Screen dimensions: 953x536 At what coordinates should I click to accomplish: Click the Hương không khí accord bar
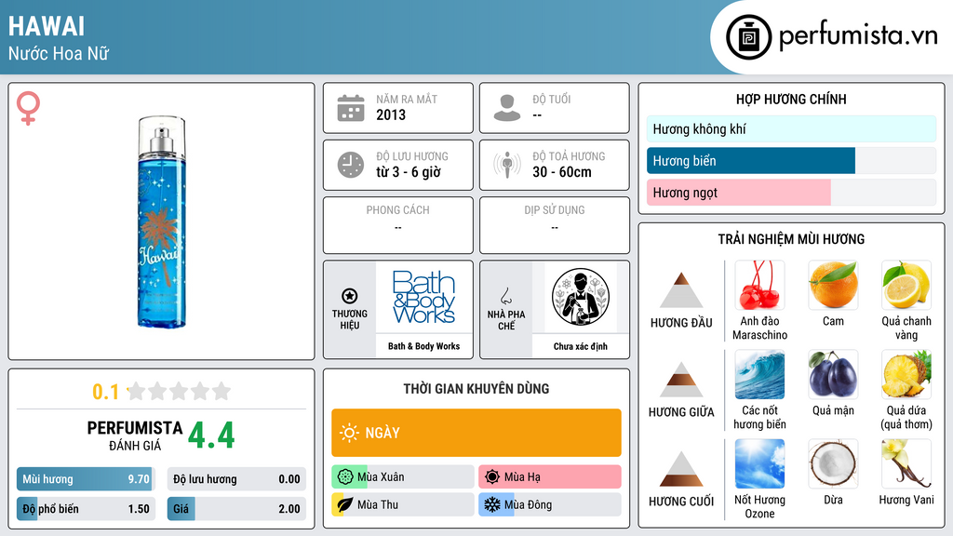(x=791, y=128)
